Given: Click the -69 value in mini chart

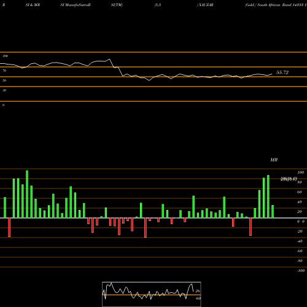Looking at the screenshot, I should tap(198, 298).
